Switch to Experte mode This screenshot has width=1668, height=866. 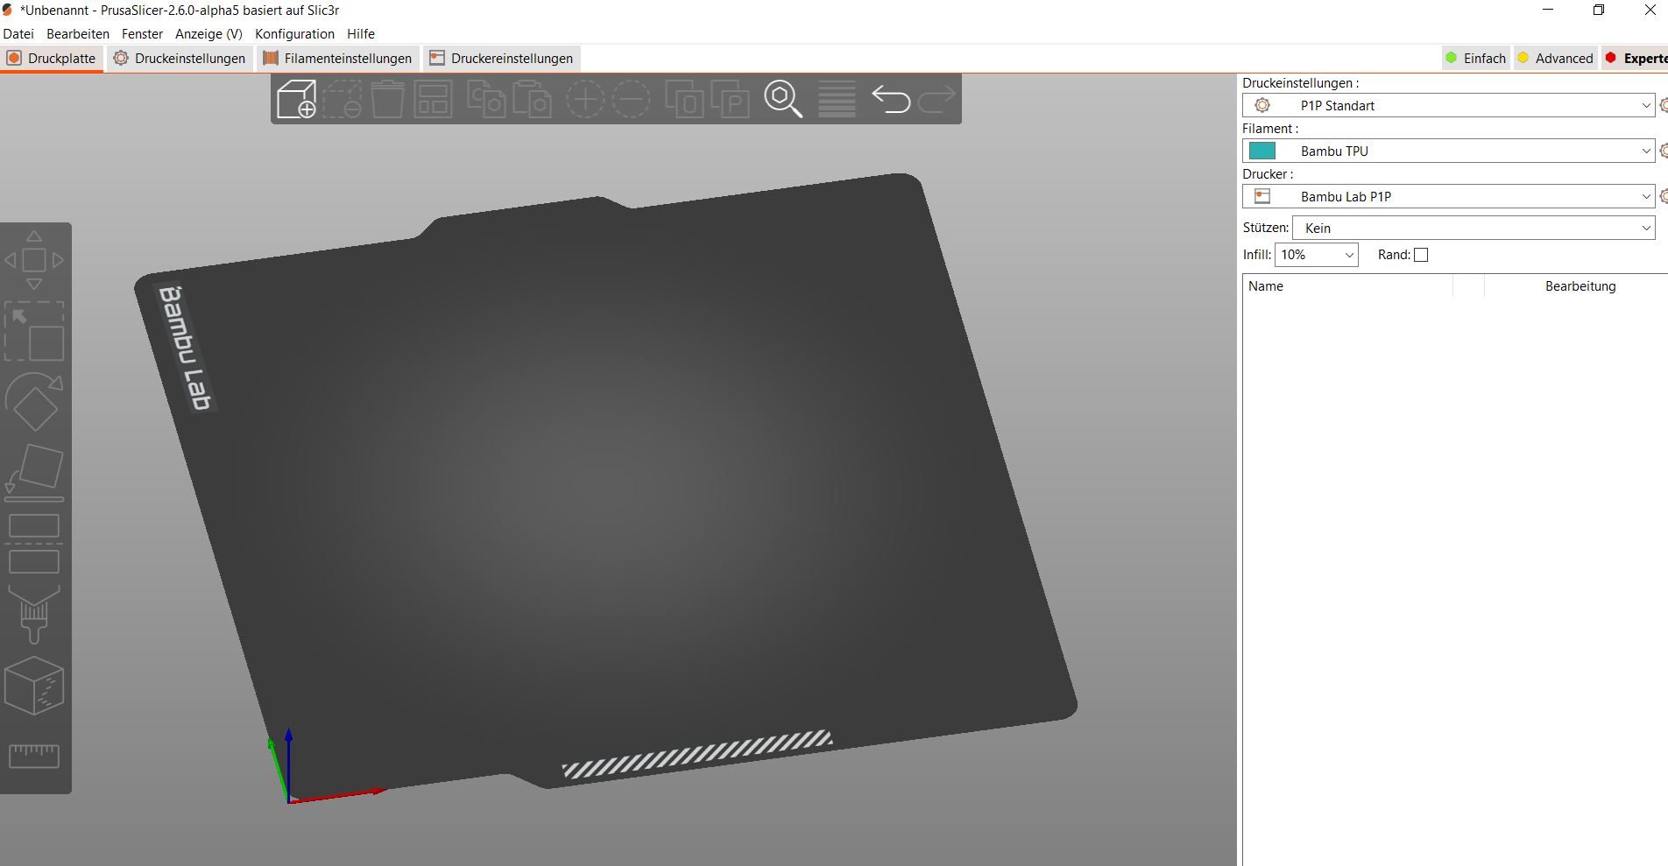point(1635,59)
